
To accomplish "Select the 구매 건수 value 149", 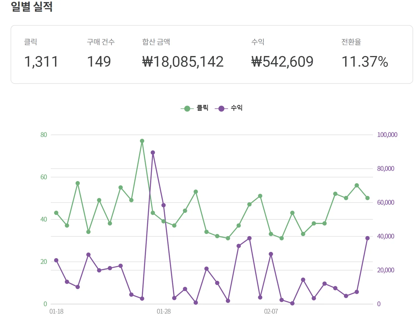I will click(x=99, y=62).
